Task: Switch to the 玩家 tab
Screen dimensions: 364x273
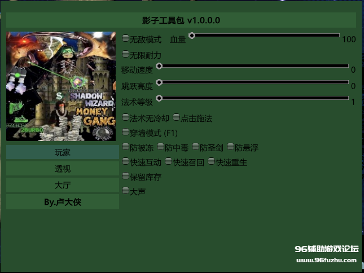Action: pos(63,153)
